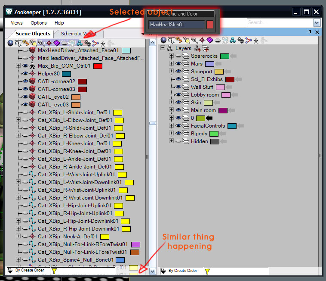Click the groups icon in Layers toolbar

tap(232, 41)
